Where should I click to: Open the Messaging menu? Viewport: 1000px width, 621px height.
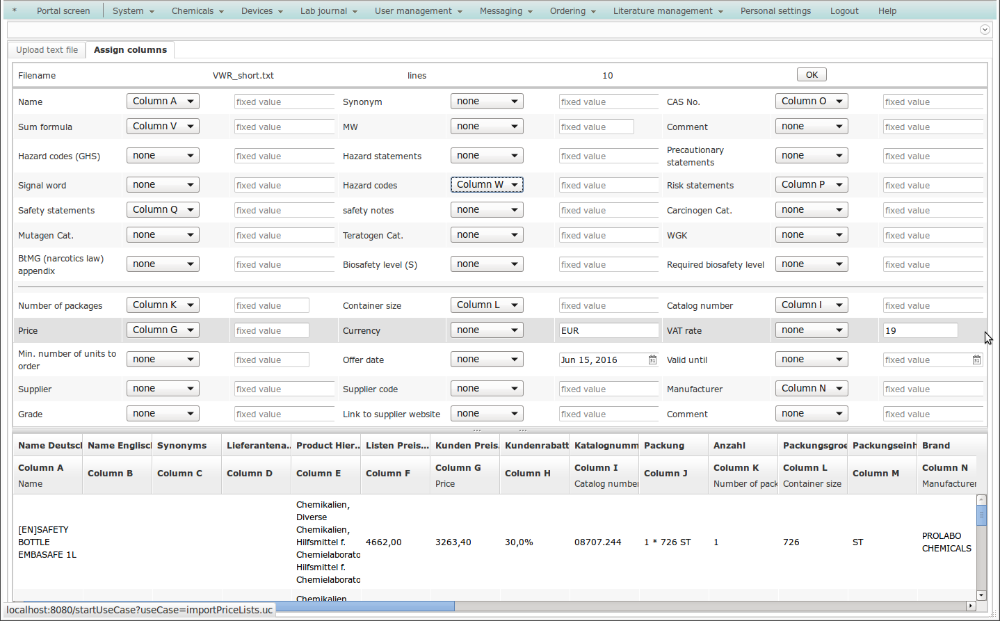(506, 10)
